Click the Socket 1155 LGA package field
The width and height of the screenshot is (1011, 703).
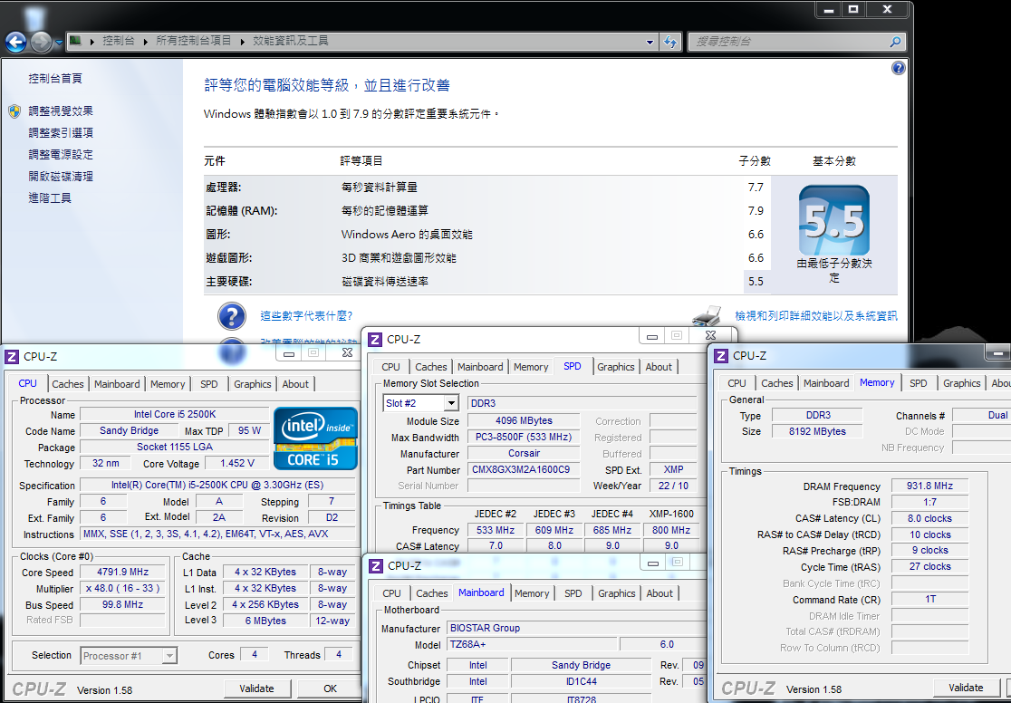174,447
